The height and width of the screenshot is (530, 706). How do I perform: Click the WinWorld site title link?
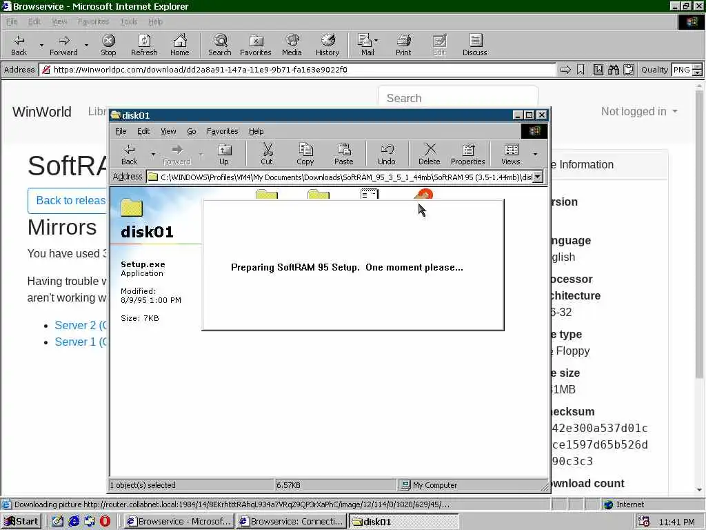42,112
